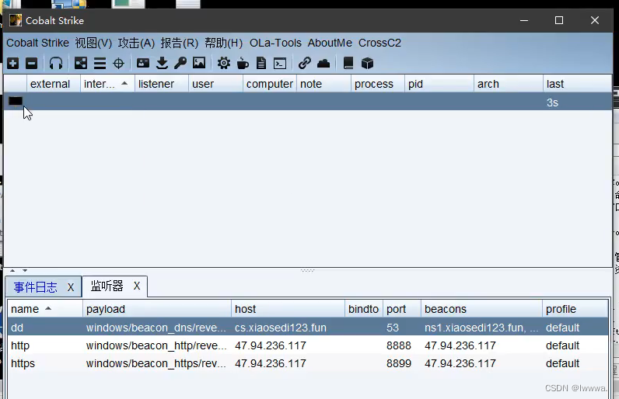The height and width of the screenshot is (399, 619).
Task: Click the gear payload generator icon
Action: [x=223, y=63]
